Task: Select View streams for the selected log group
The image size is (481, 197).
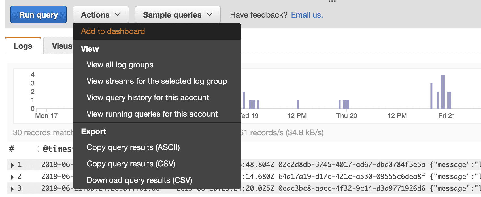Action: (157, 81)
